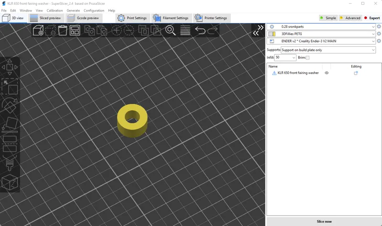Open the Configuration menu
Viewport: 382px width, 226px height.
tap(94, 11)
